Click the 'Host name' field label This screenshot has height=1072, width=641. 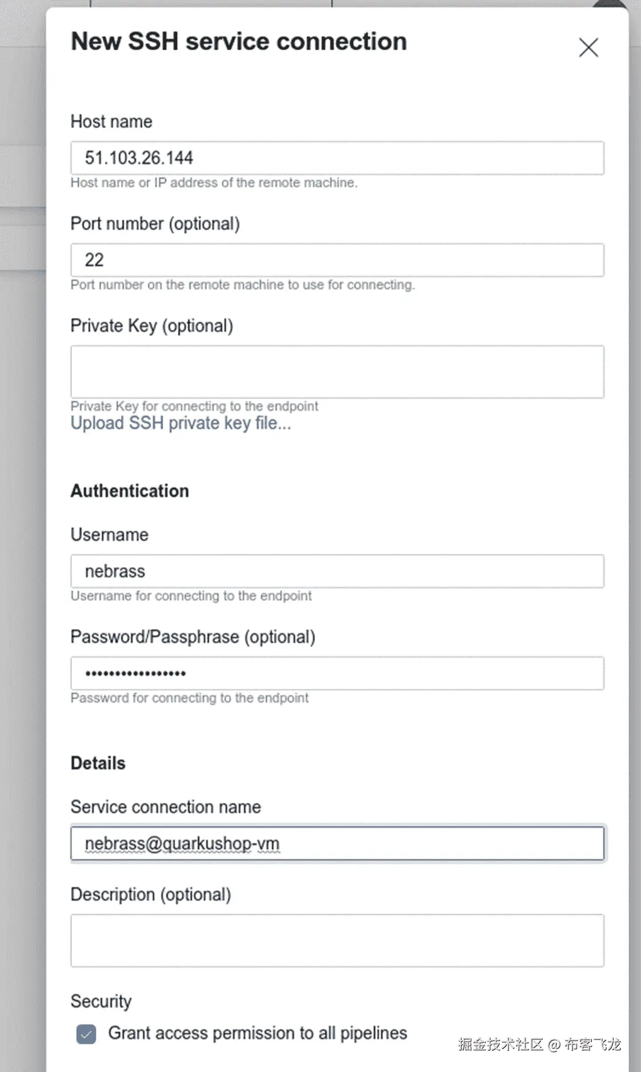[x=111, y=121]
